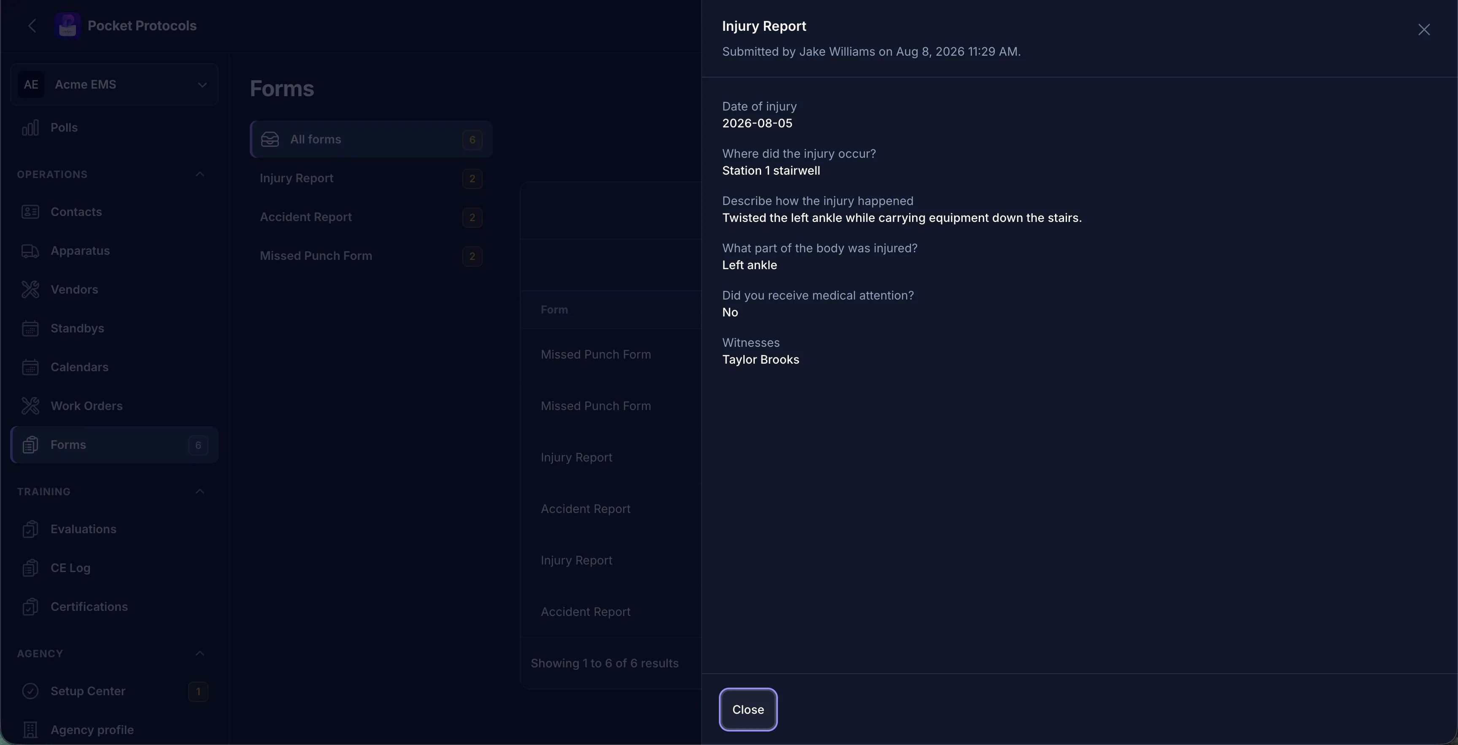Collapse the Operations section chevron

click(200, 174)
